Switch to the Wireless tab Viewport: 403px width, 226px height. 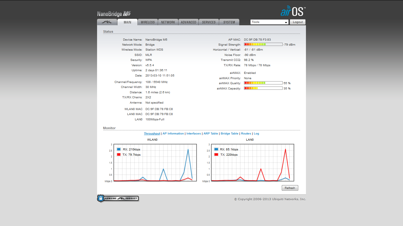[148, 22]
